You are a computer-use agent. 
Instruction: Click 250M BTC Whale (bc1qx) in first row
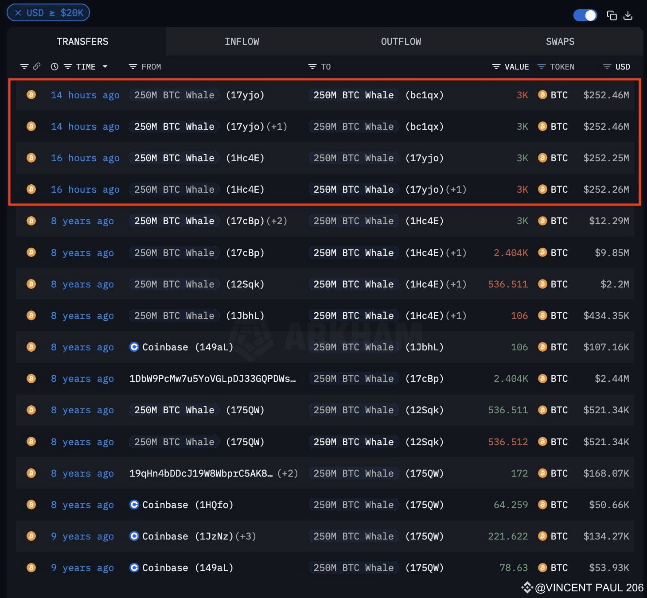pyautogui.click(x=378, y=95)
